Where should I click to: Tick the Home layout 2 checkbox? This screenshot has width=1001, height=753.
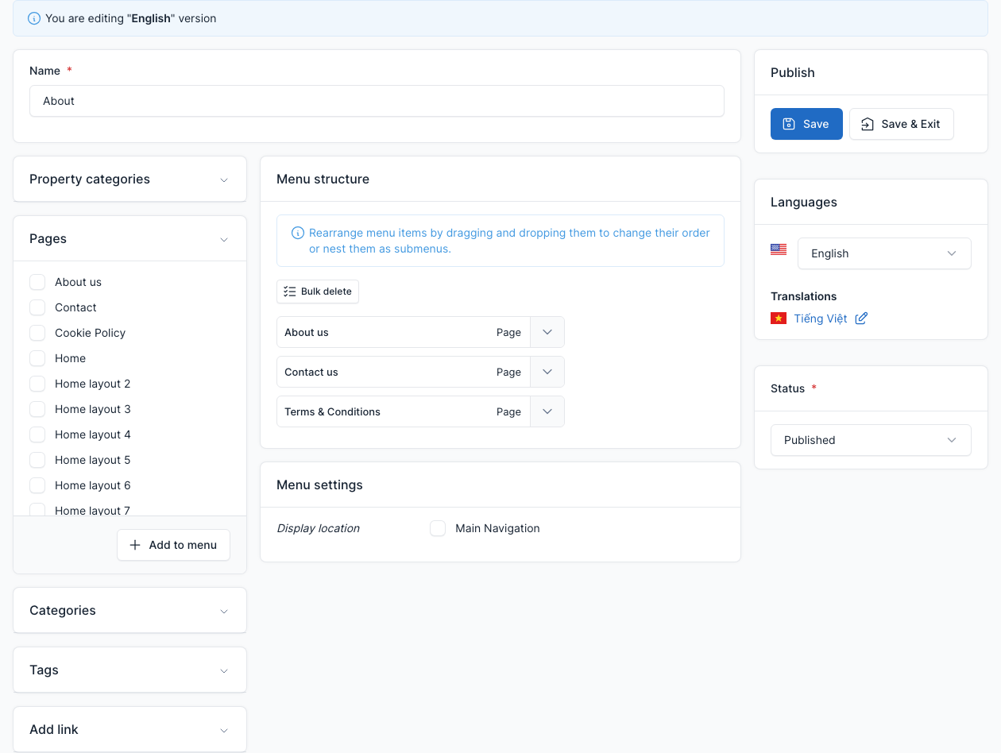[37, 384]
